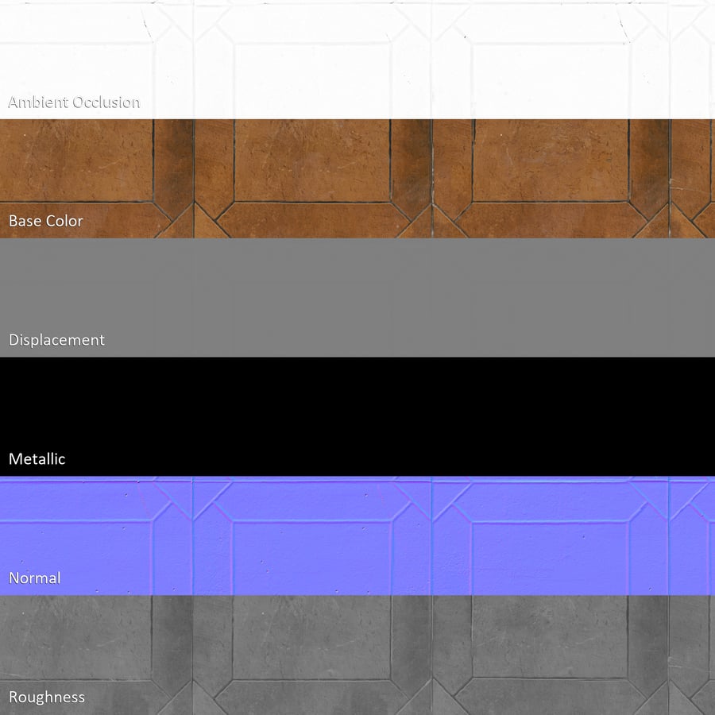Select the purple-blue normal map strip
The height and width of the screenshot is (715, 715).
pos(357,535)
